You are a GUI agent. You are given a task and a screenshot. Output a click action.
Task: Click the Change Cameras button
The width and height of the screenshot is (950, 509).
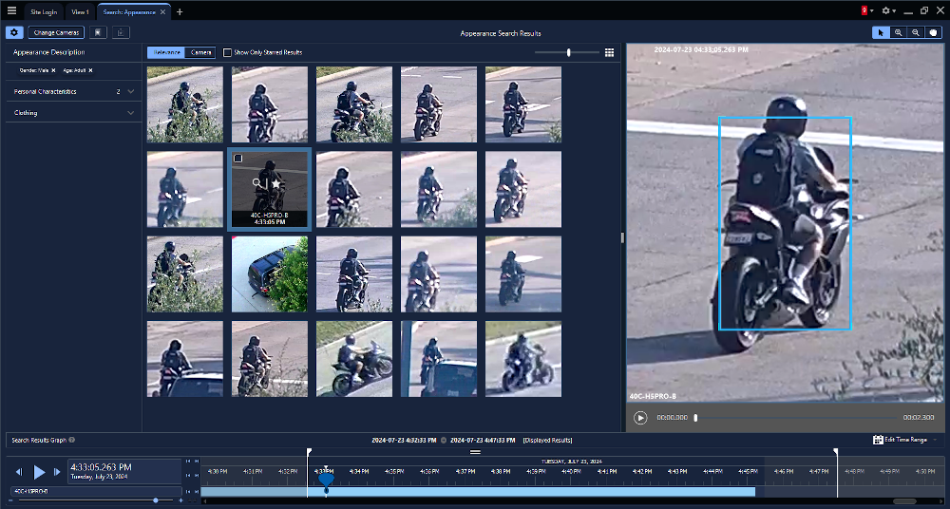pos(56,32)
